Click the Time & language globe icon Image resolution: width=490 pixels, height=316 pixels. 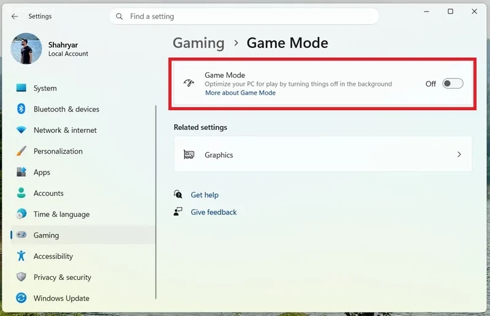[x=21, y=214]
